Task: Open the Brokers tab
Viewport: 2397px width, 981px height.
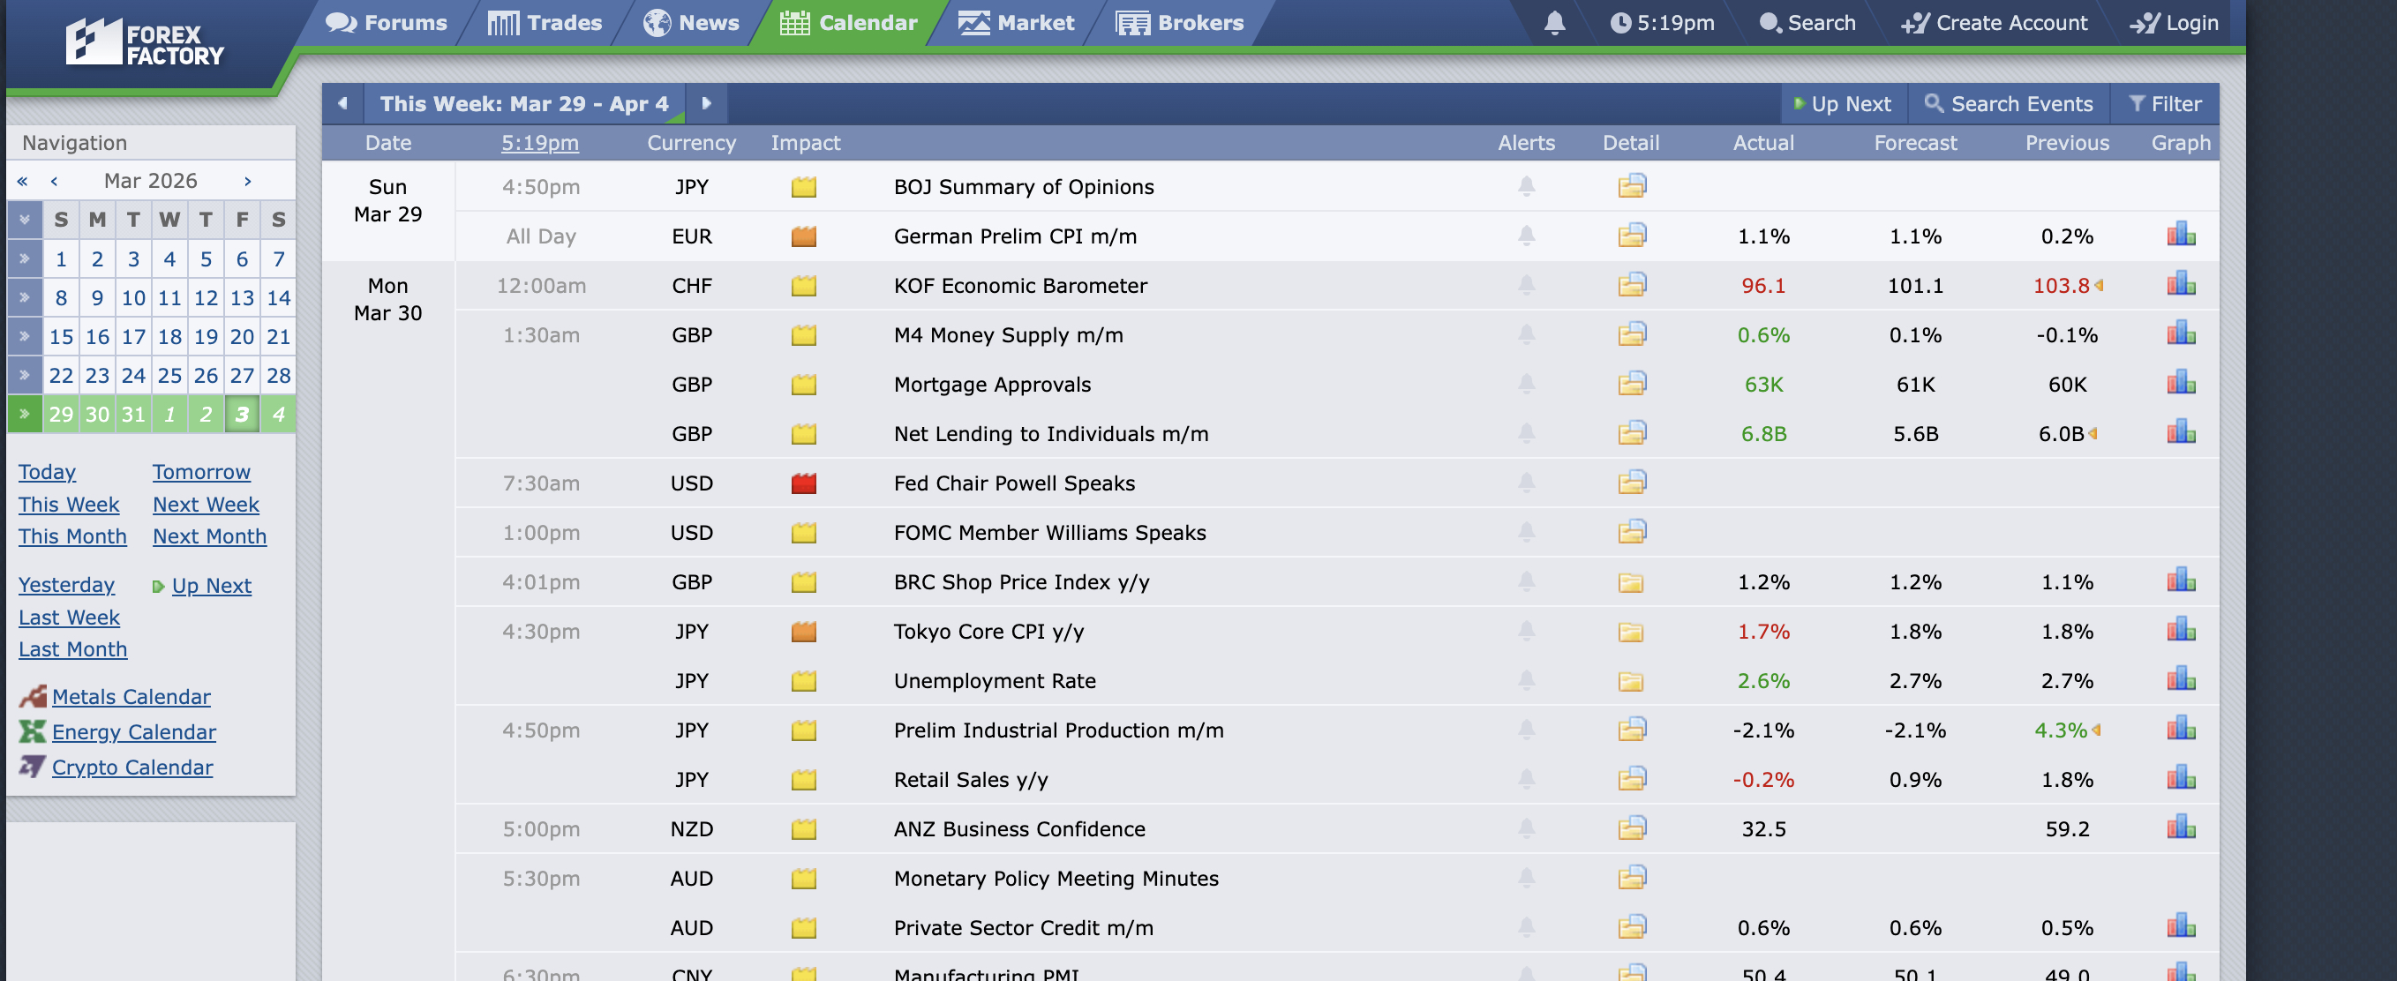Action: (1179, 23)
